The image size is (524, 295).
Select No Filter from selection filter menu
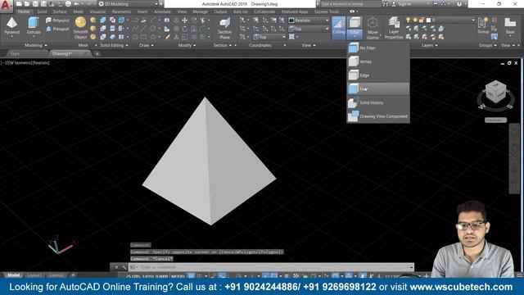pyautogui.click(x=378, y=48)
